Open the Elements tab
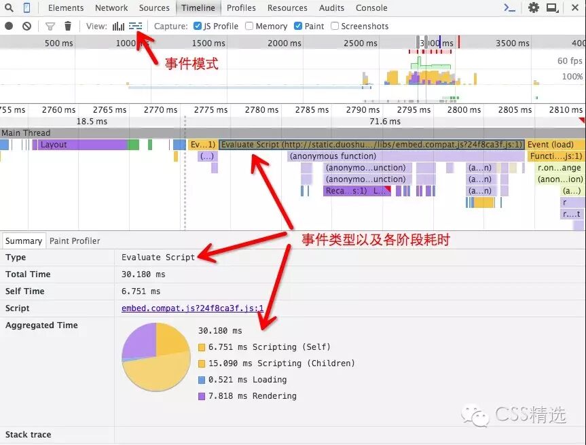The width and height of the screenshot is (586, 445). coord(66,8)
